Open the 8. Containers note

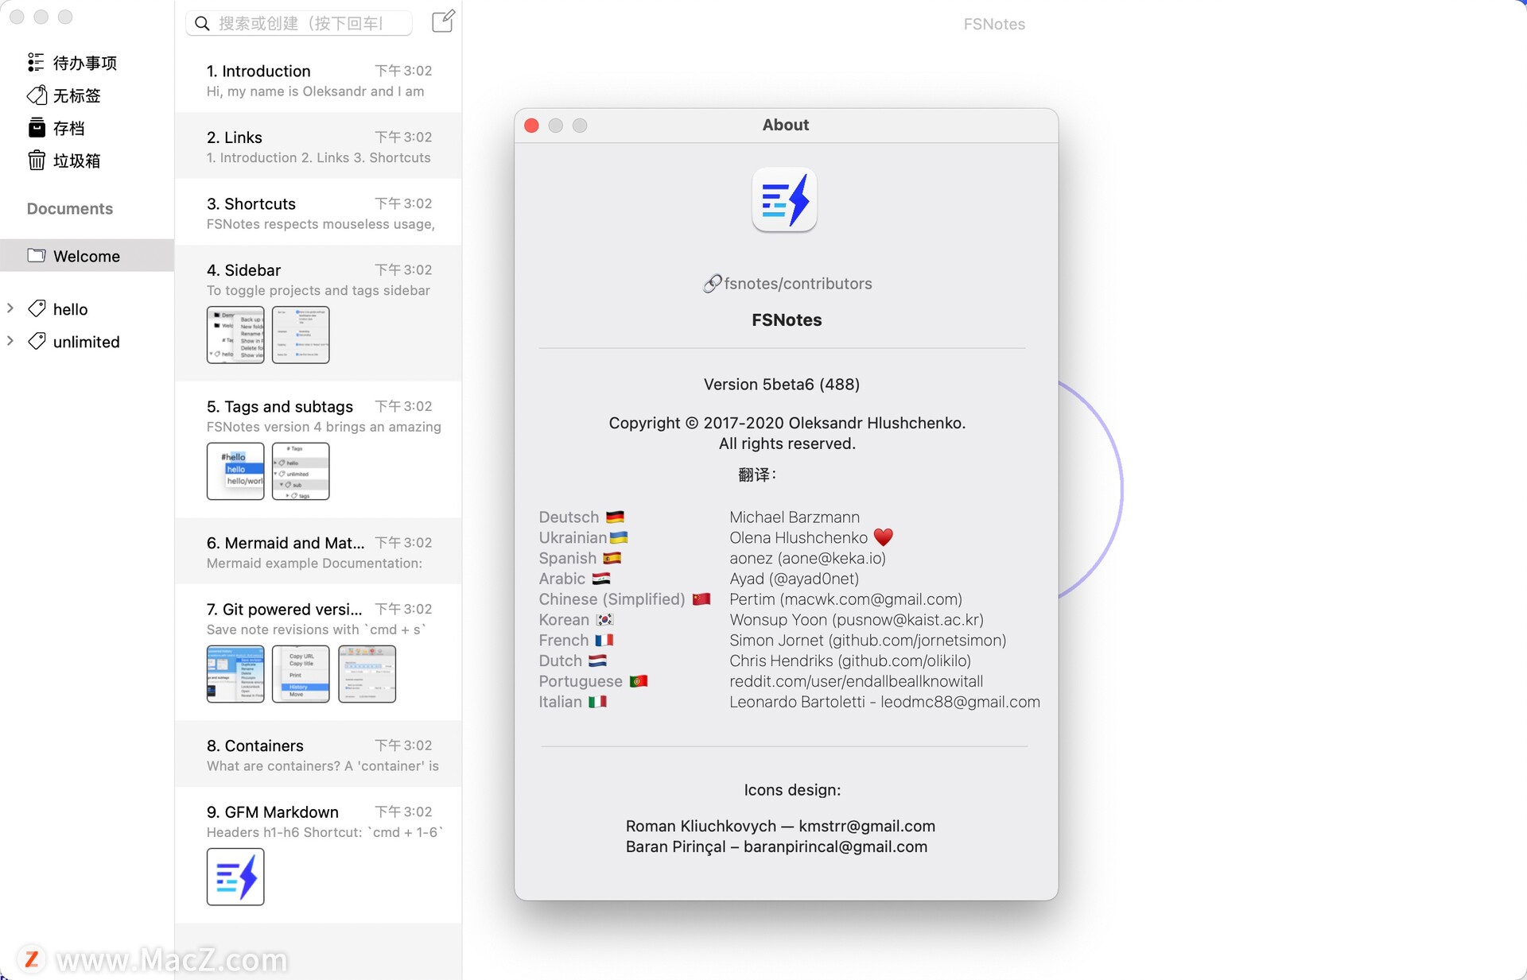click(x=318, y=754)
